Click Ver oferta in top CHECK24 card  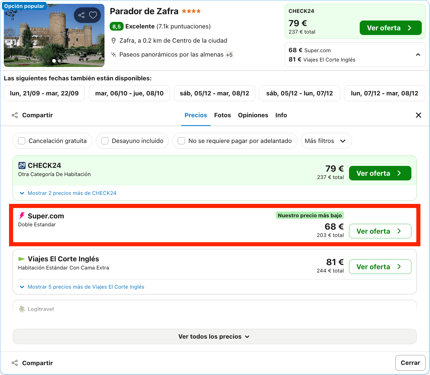point(391,28)
